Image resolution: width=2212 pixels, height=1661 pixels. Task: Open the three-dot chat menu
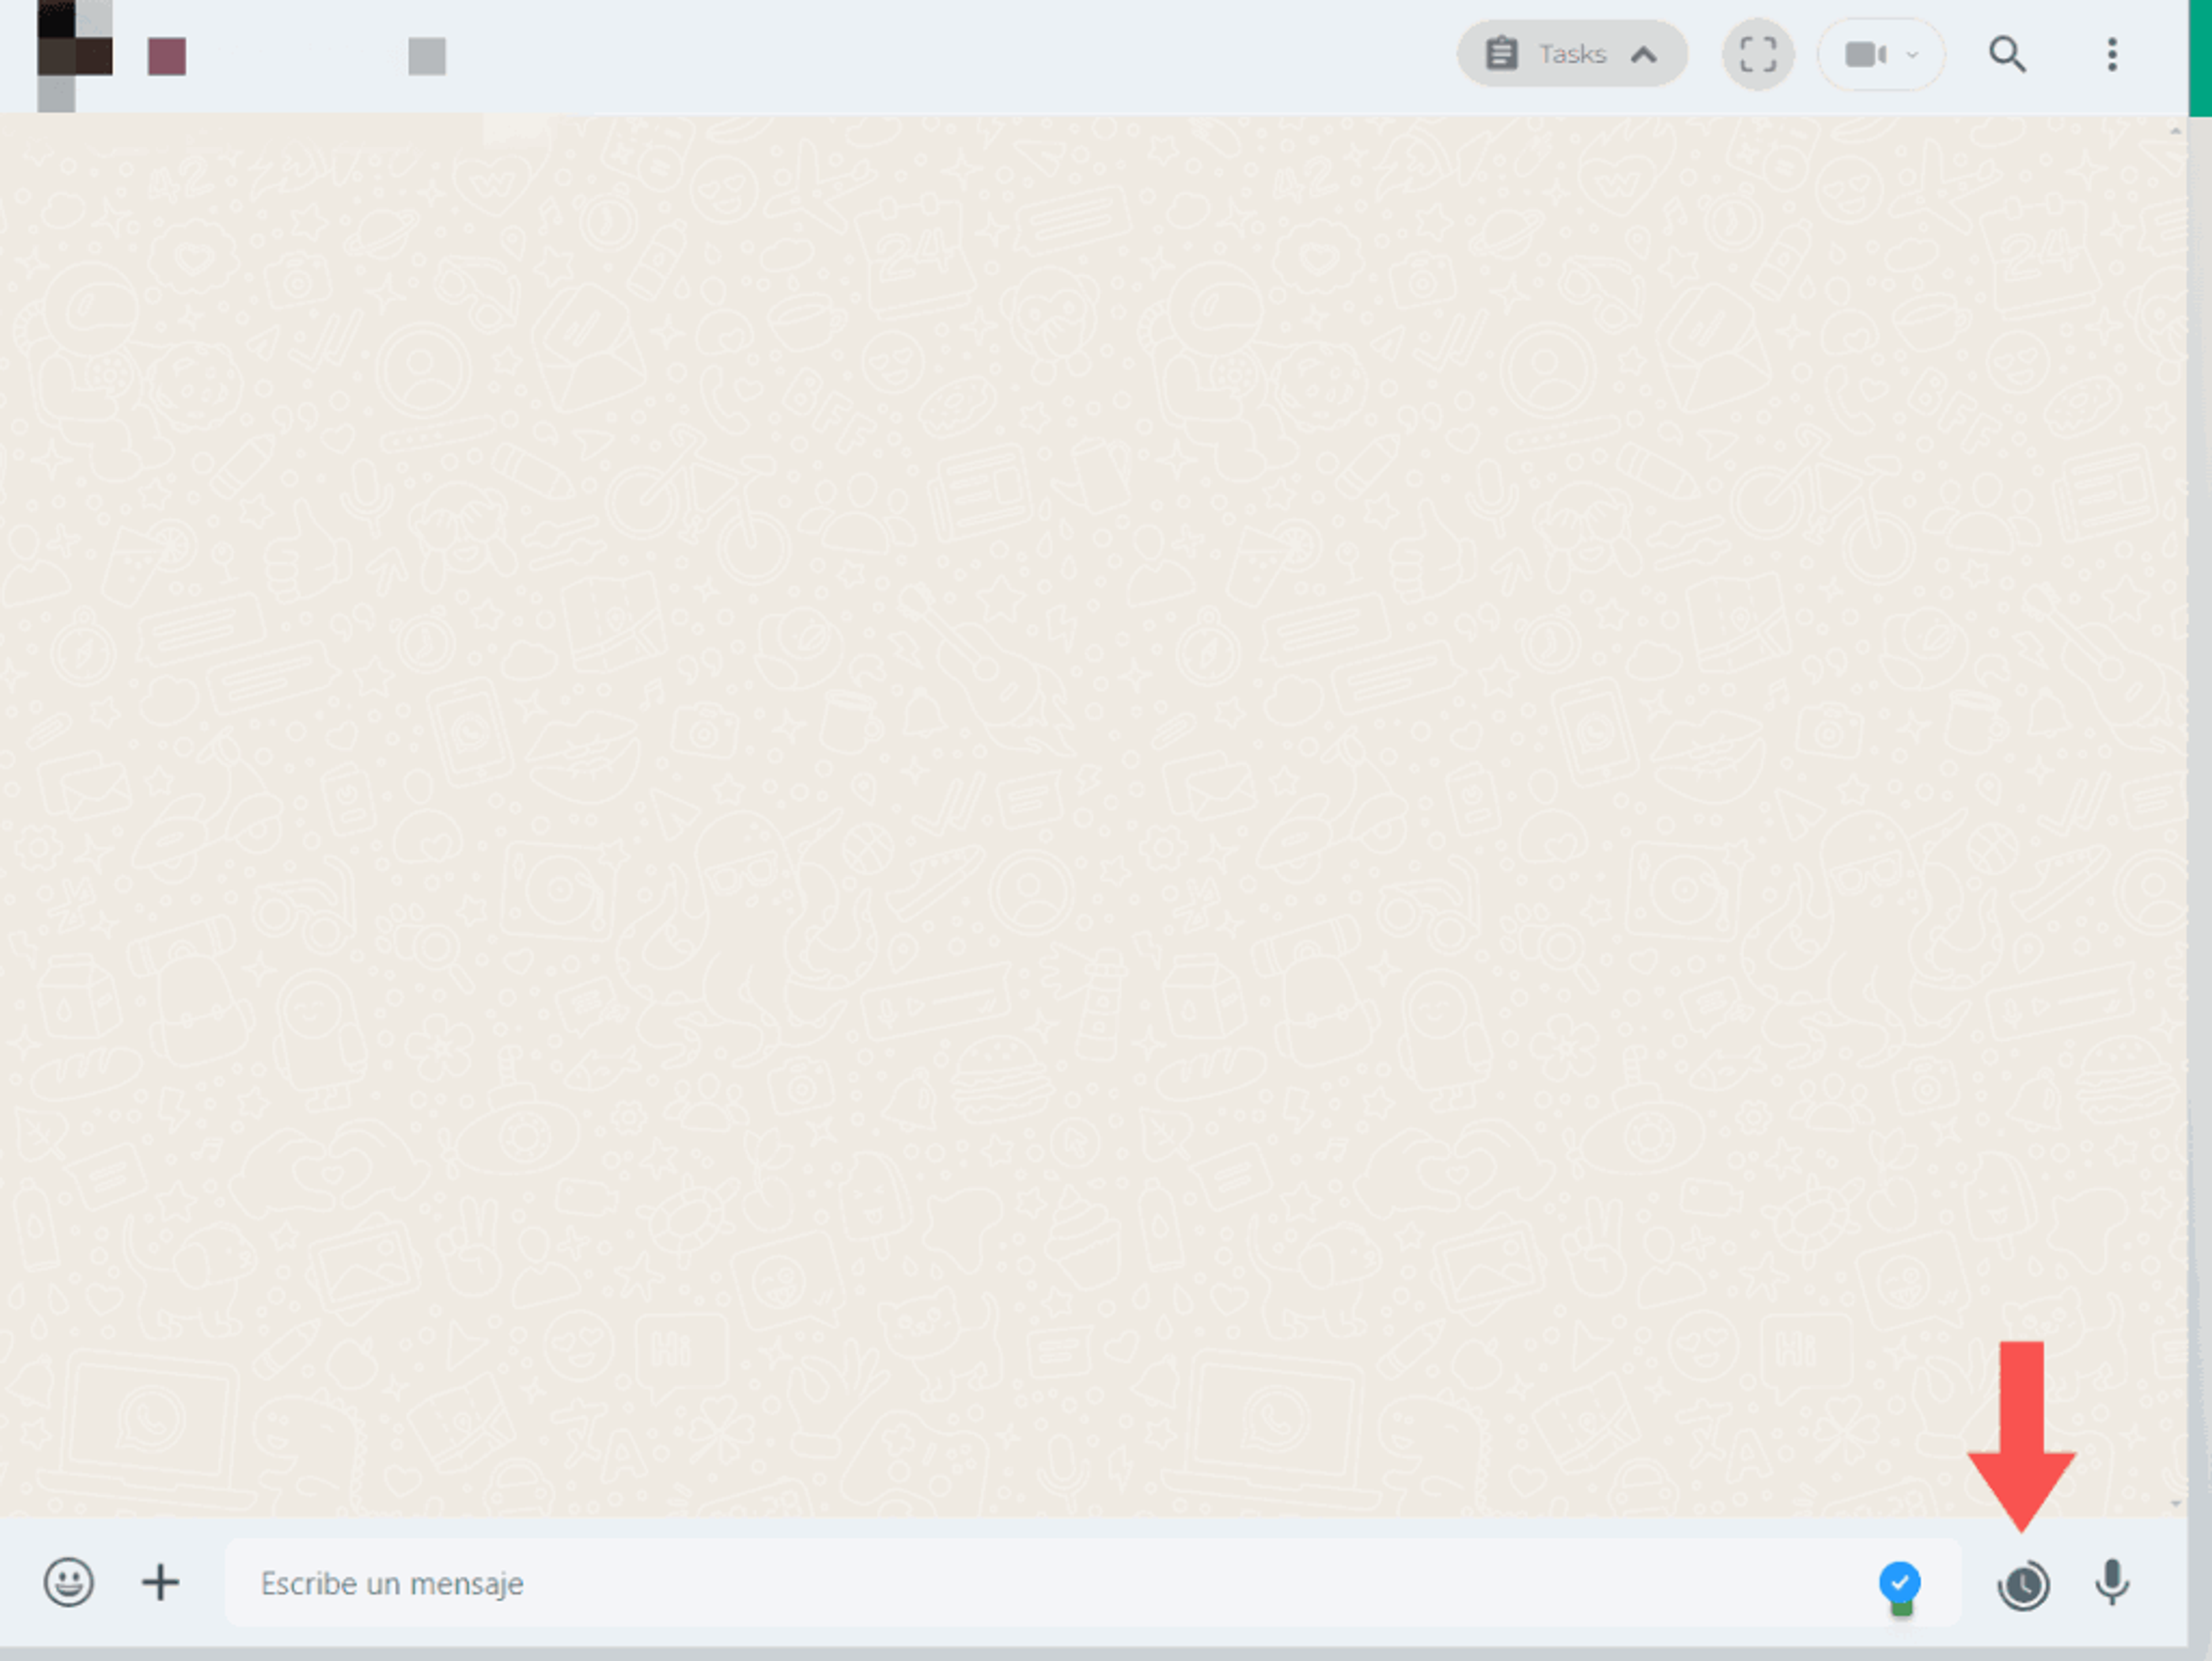(x=2112, y=54)
